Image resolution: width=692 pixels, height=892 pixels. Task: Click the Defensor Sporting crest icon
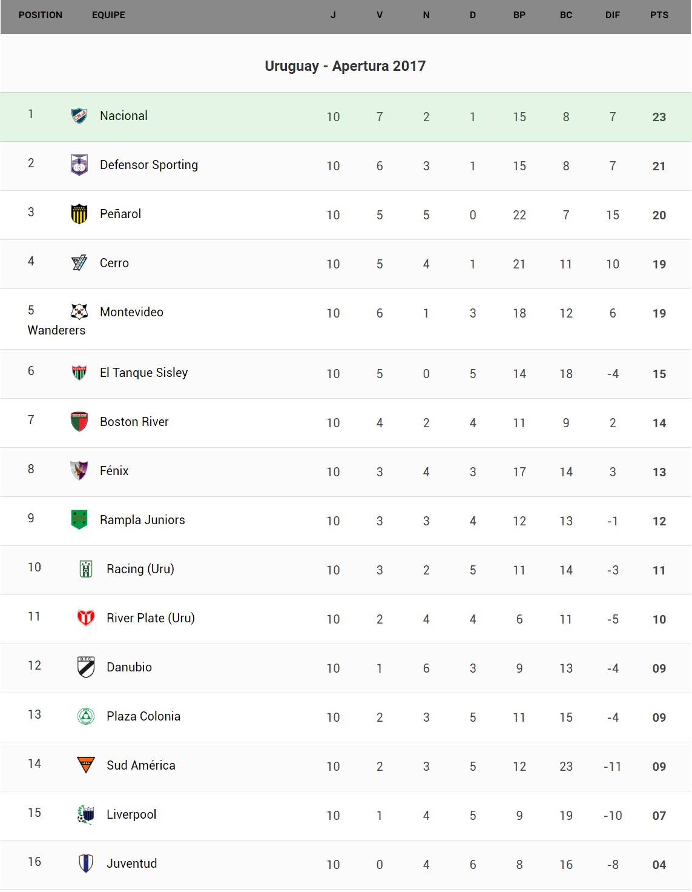coord(79,164)
